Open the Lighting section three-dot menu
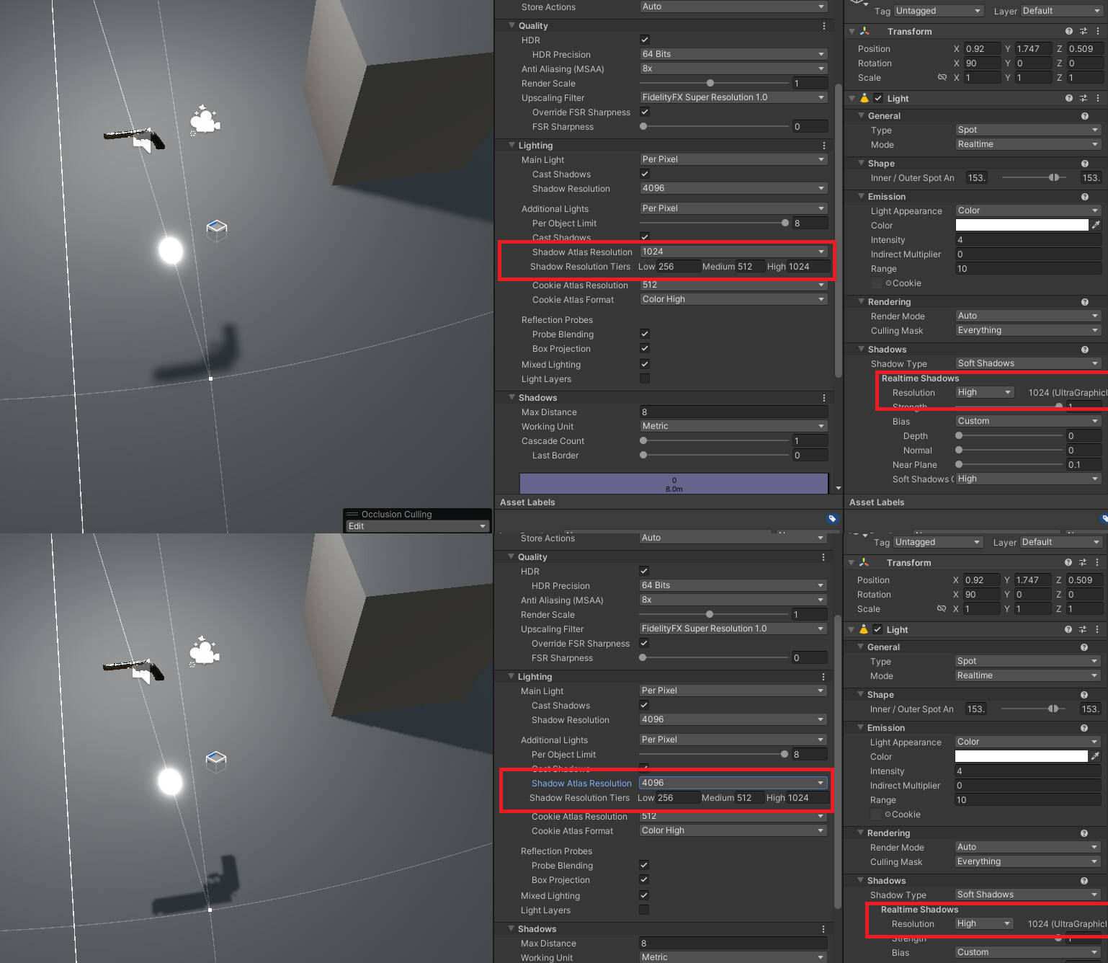The width and height of the screenshot is (1108, 963). 823,145
